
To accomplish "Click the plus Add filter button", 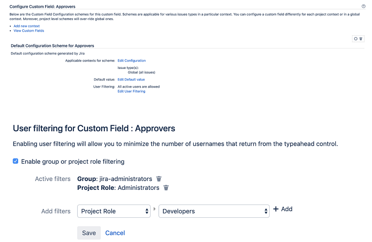I will click(283, 209).
